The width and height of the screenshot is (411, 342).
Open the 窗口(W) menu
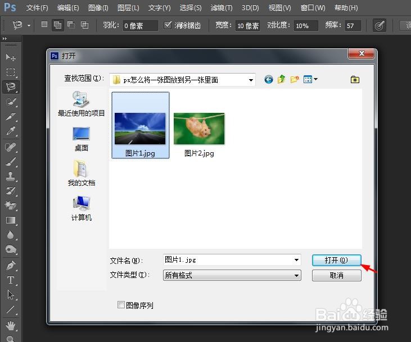pos(313,8)
